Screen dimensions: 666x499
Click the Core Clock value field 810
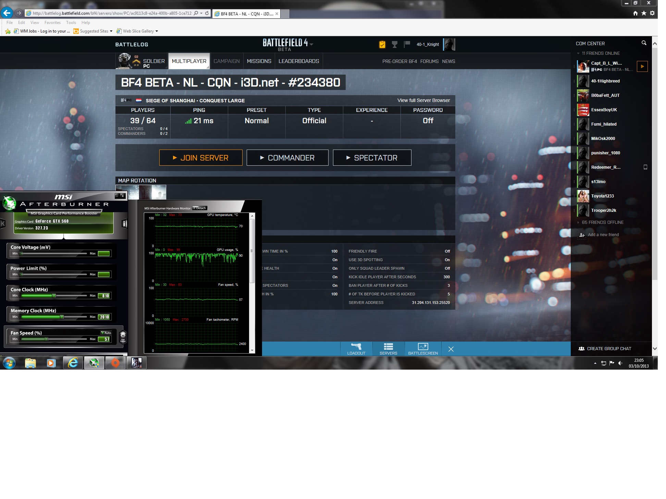104,296
